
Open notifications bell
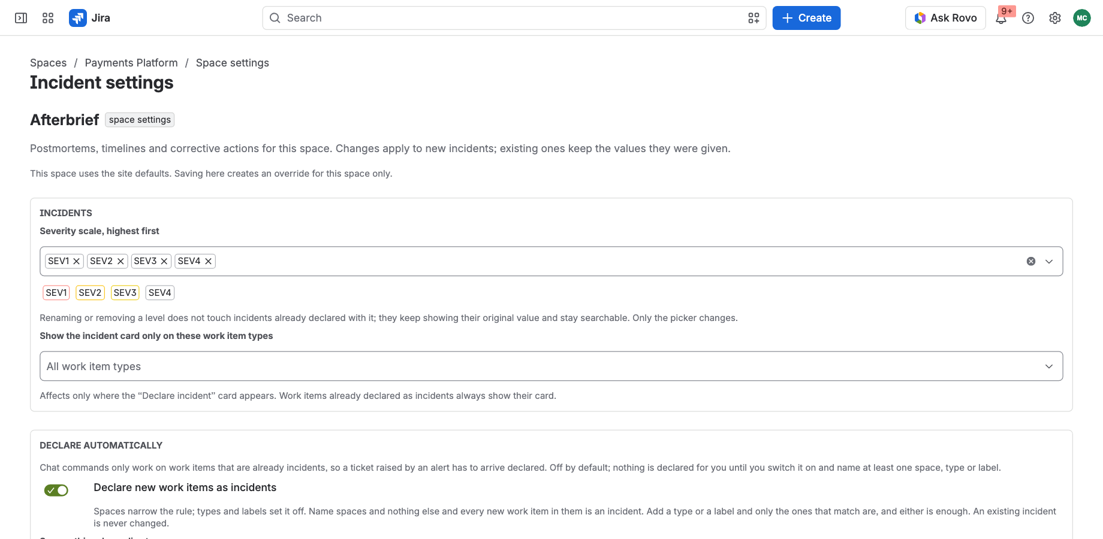(1001, 18)
